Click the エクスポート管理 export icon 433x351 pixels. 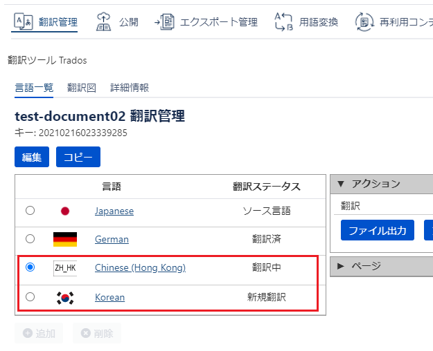pyautogui.click(x=164, y=21)
